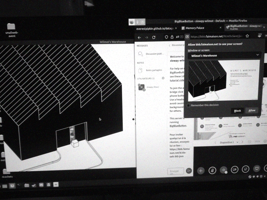The image size is (267, 200).
Task: Collapse the Discussion publique chat panel
Action: click(176, 45)
